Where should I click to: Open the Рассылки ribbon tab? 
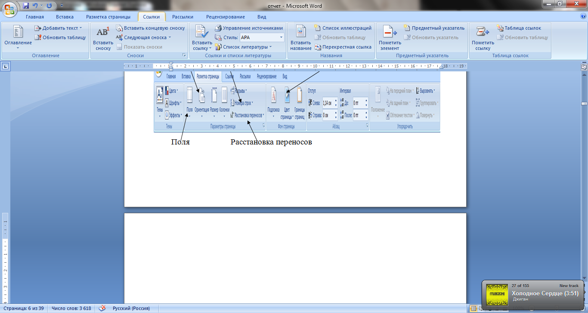coord(183,17)
